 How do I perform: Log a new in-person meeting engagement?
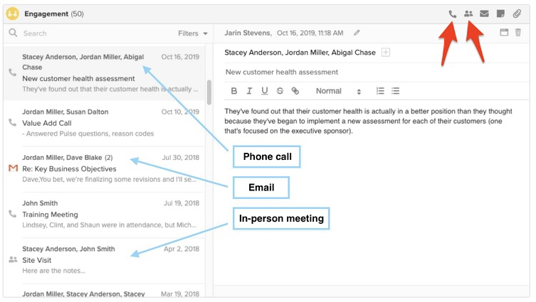pyautogui.click(x=468, y=14)
